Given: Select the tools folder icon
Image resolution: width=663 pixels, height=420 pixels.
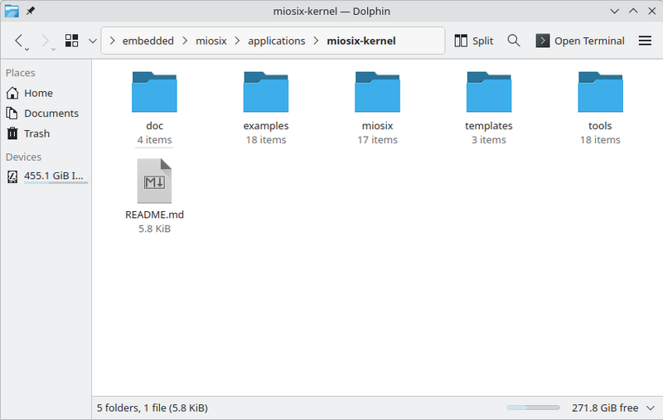Looking at the screenshot, I should coord(600,92).
